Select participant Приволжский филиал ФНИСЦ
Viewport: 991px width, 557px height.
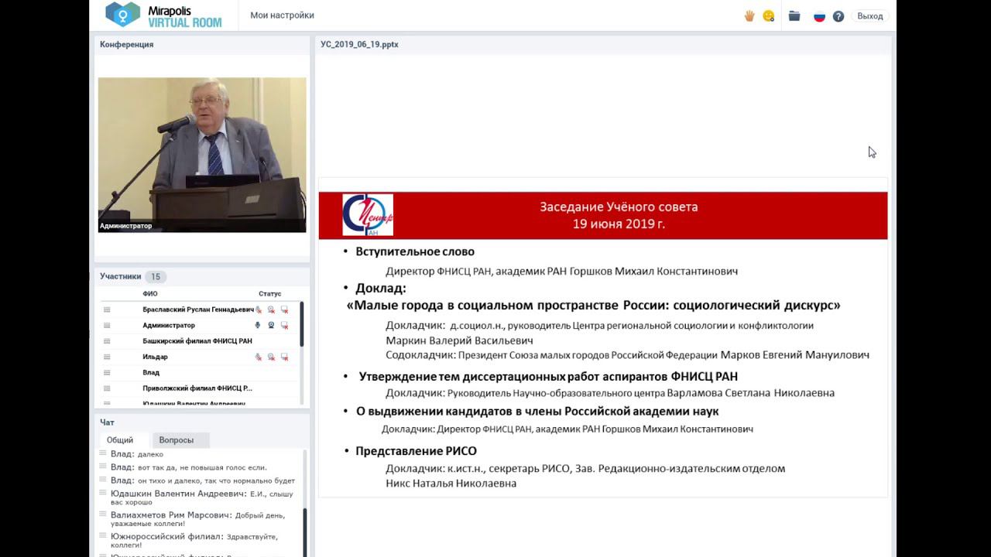click(197, 388)
